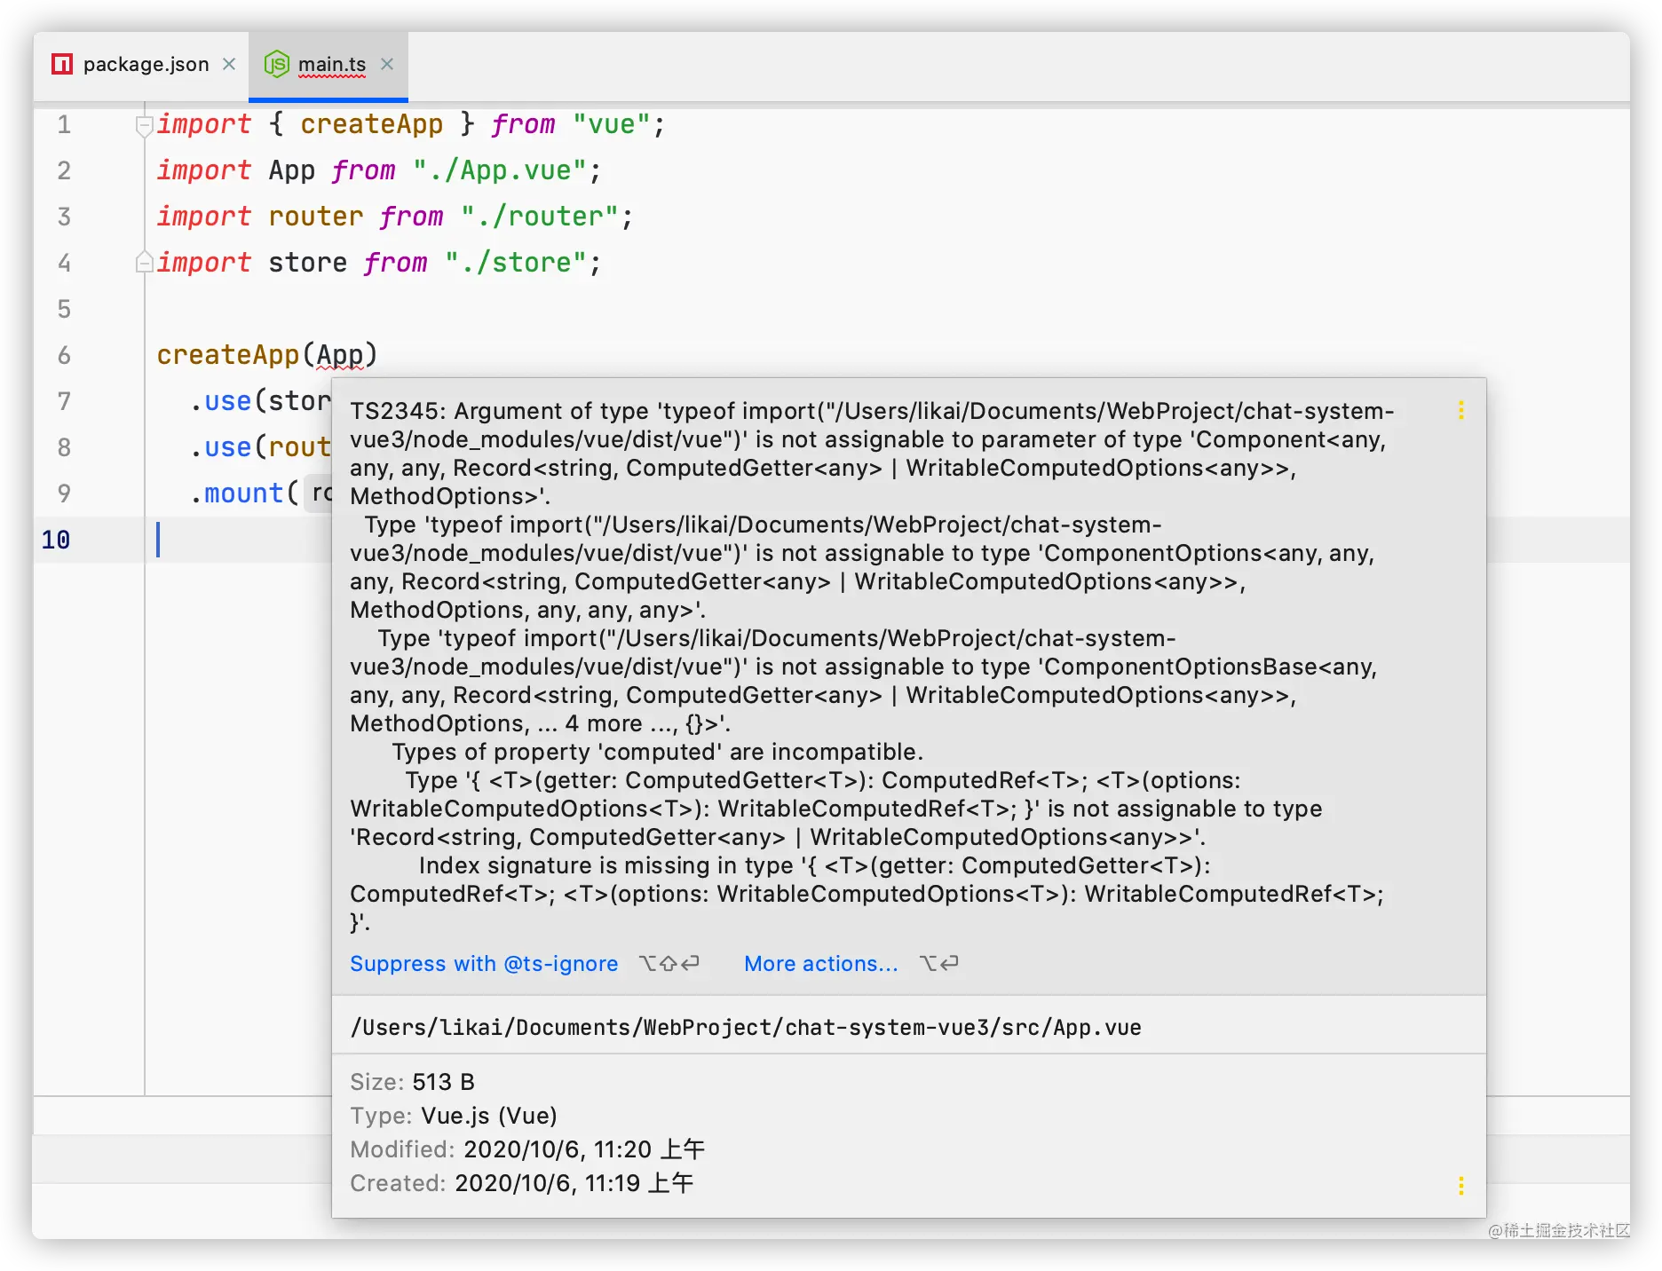1662x1271 pixels.
Task: Click the package.json file type icon
Action: click(x=62, y=64)
